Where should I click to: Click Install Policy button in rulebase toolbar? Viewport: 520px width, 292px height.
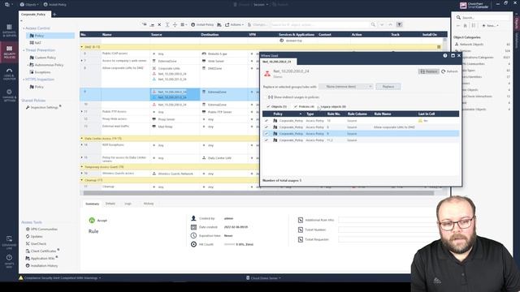coord(202,25)
